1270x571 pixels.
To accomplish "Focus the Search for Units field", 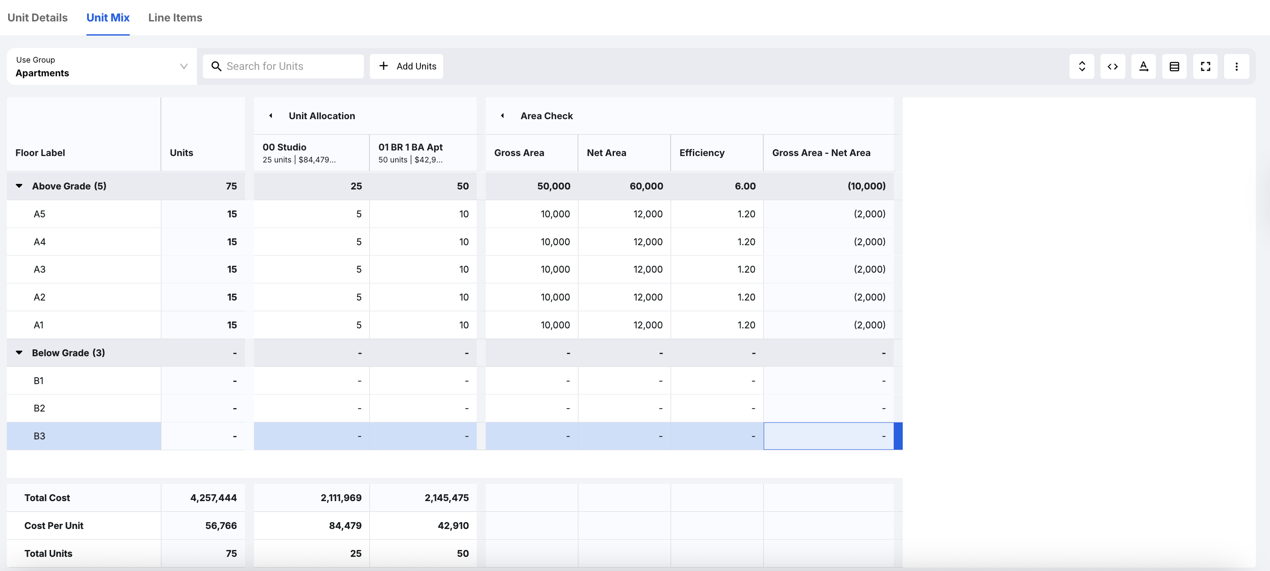I will point(291,66).
